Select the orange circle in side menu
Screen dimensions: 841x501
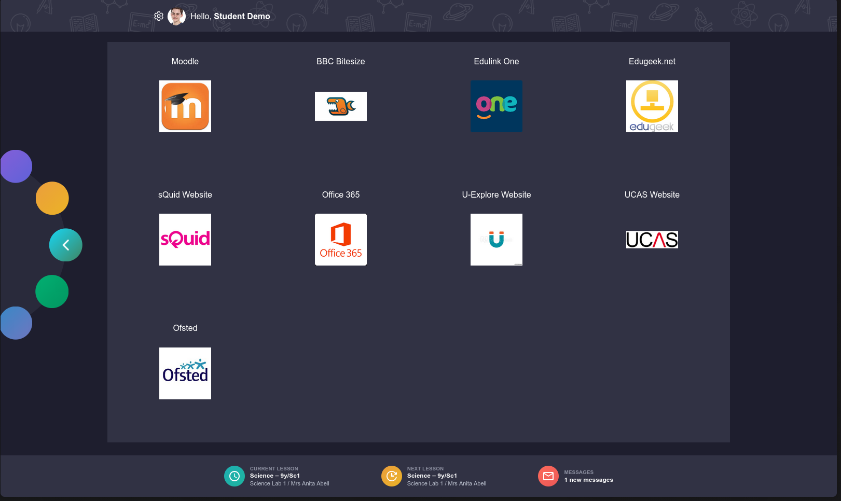point(52,198)
